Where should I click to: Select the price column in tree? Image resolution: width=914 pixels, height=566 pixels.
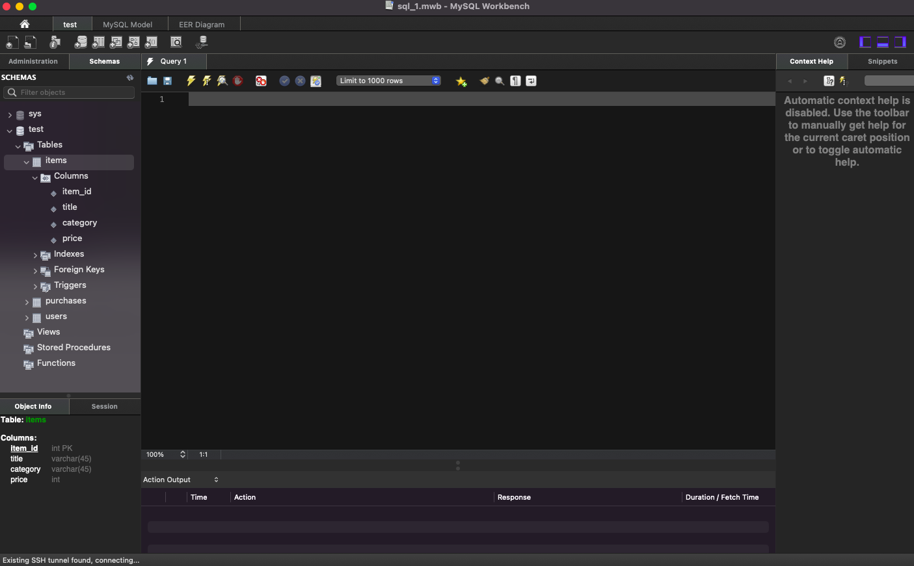pyautogui.click(x=72, y=238)
